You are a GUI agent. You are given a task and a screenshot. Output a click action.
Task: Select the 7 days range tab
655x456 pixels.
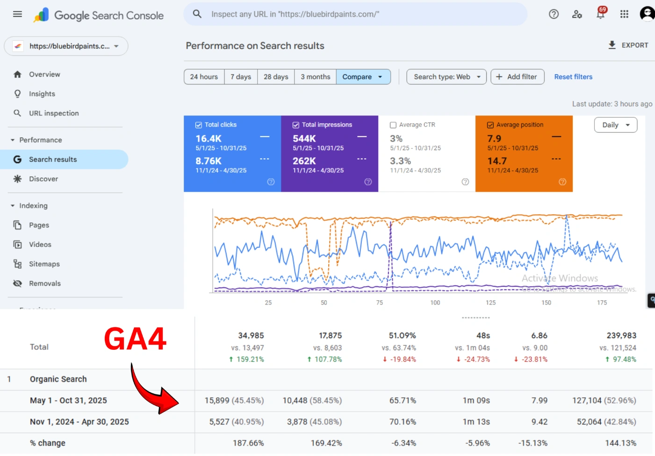[x=241, y=77]
